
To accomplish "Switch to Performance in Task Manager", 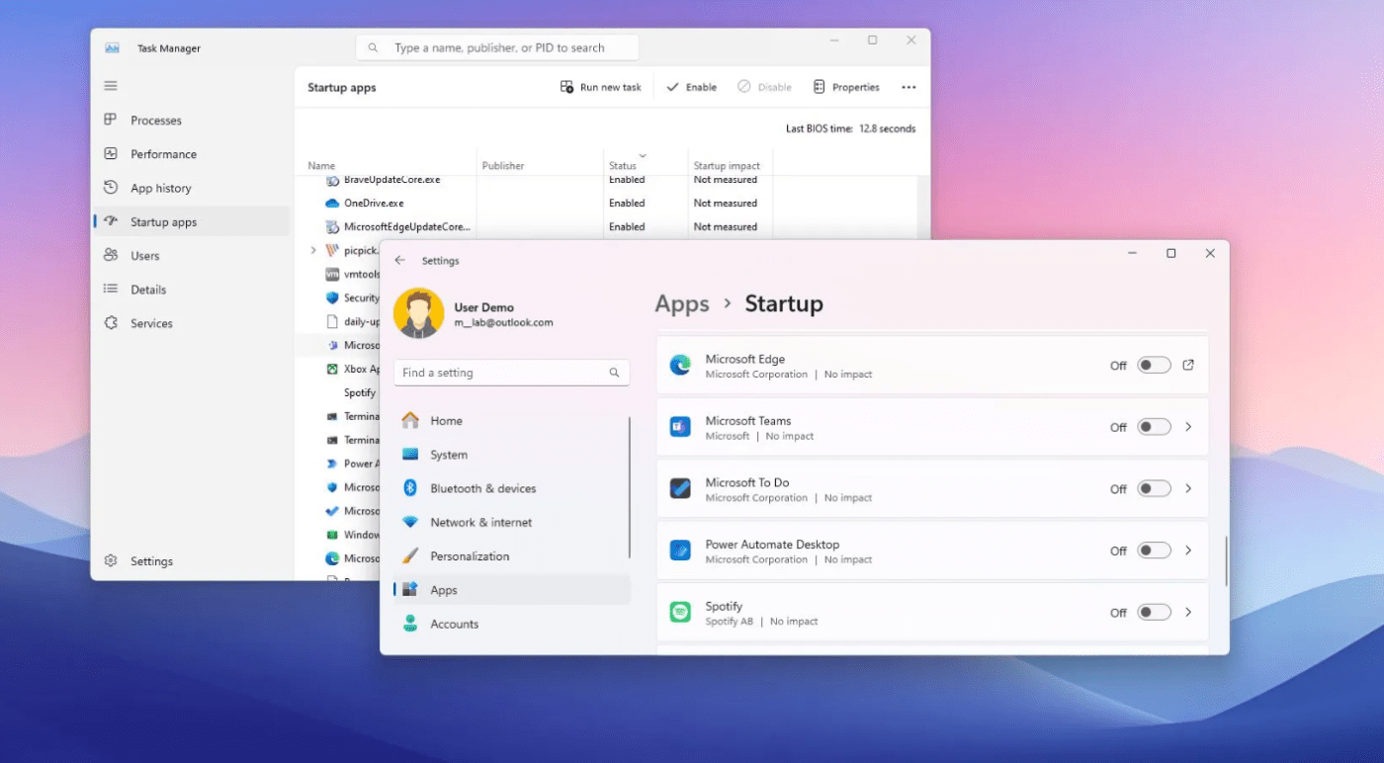I will [x=191, y=154].
